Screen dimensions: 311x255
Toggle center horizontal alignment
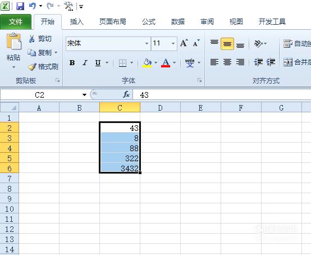(227, 62)
